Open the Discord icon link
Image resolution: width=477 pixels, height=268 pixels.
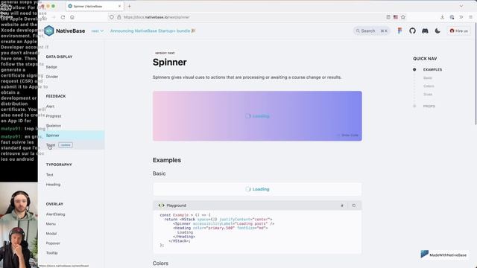pos(425,31)
